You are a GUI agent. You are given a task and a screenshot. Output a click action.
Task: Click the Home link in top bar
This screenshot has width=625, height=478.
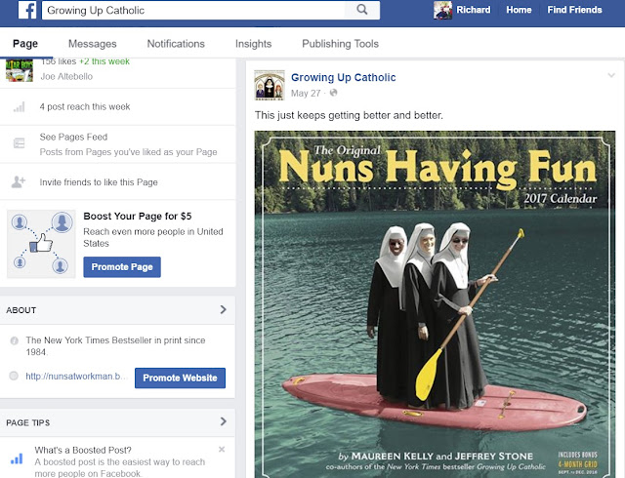[519, 10]
